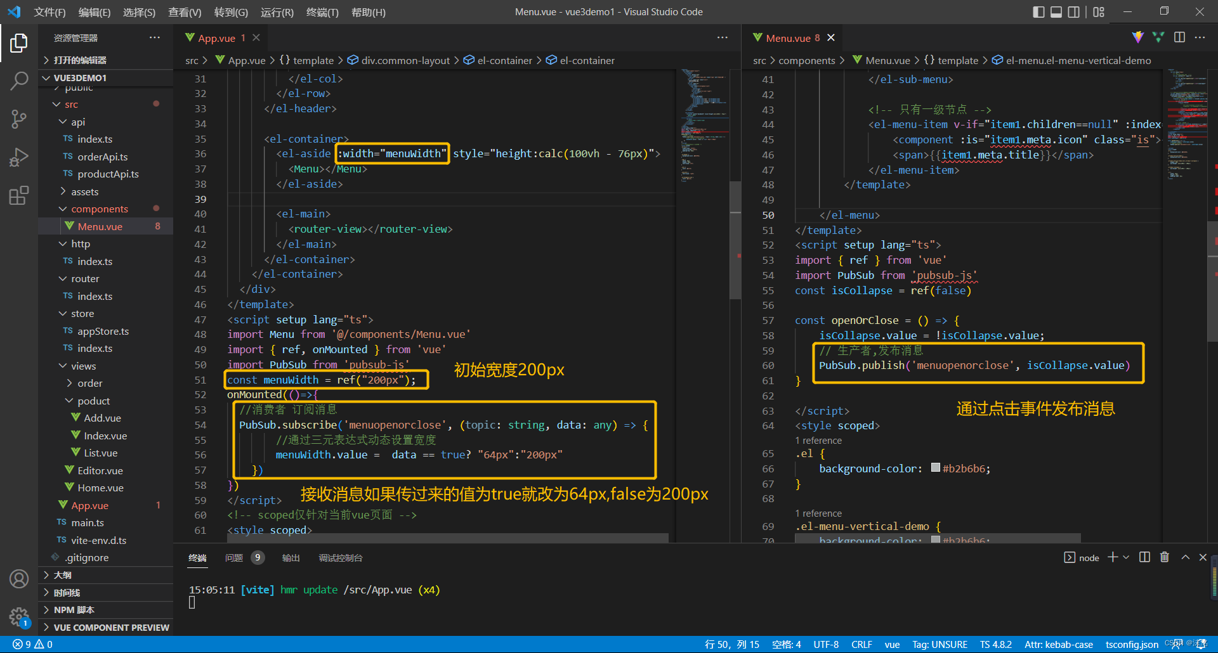The height and width of the screenshot is (653, 1218).
Task: Open the node terminal dropdown
Action: point(1127,557)
